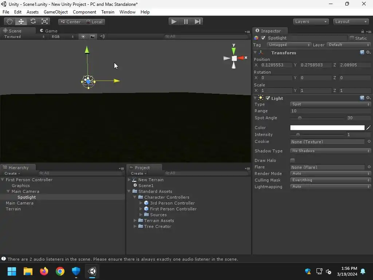Click the Step frame button
The width and height of the screenshot is (373, 280).
pos(197,22)
